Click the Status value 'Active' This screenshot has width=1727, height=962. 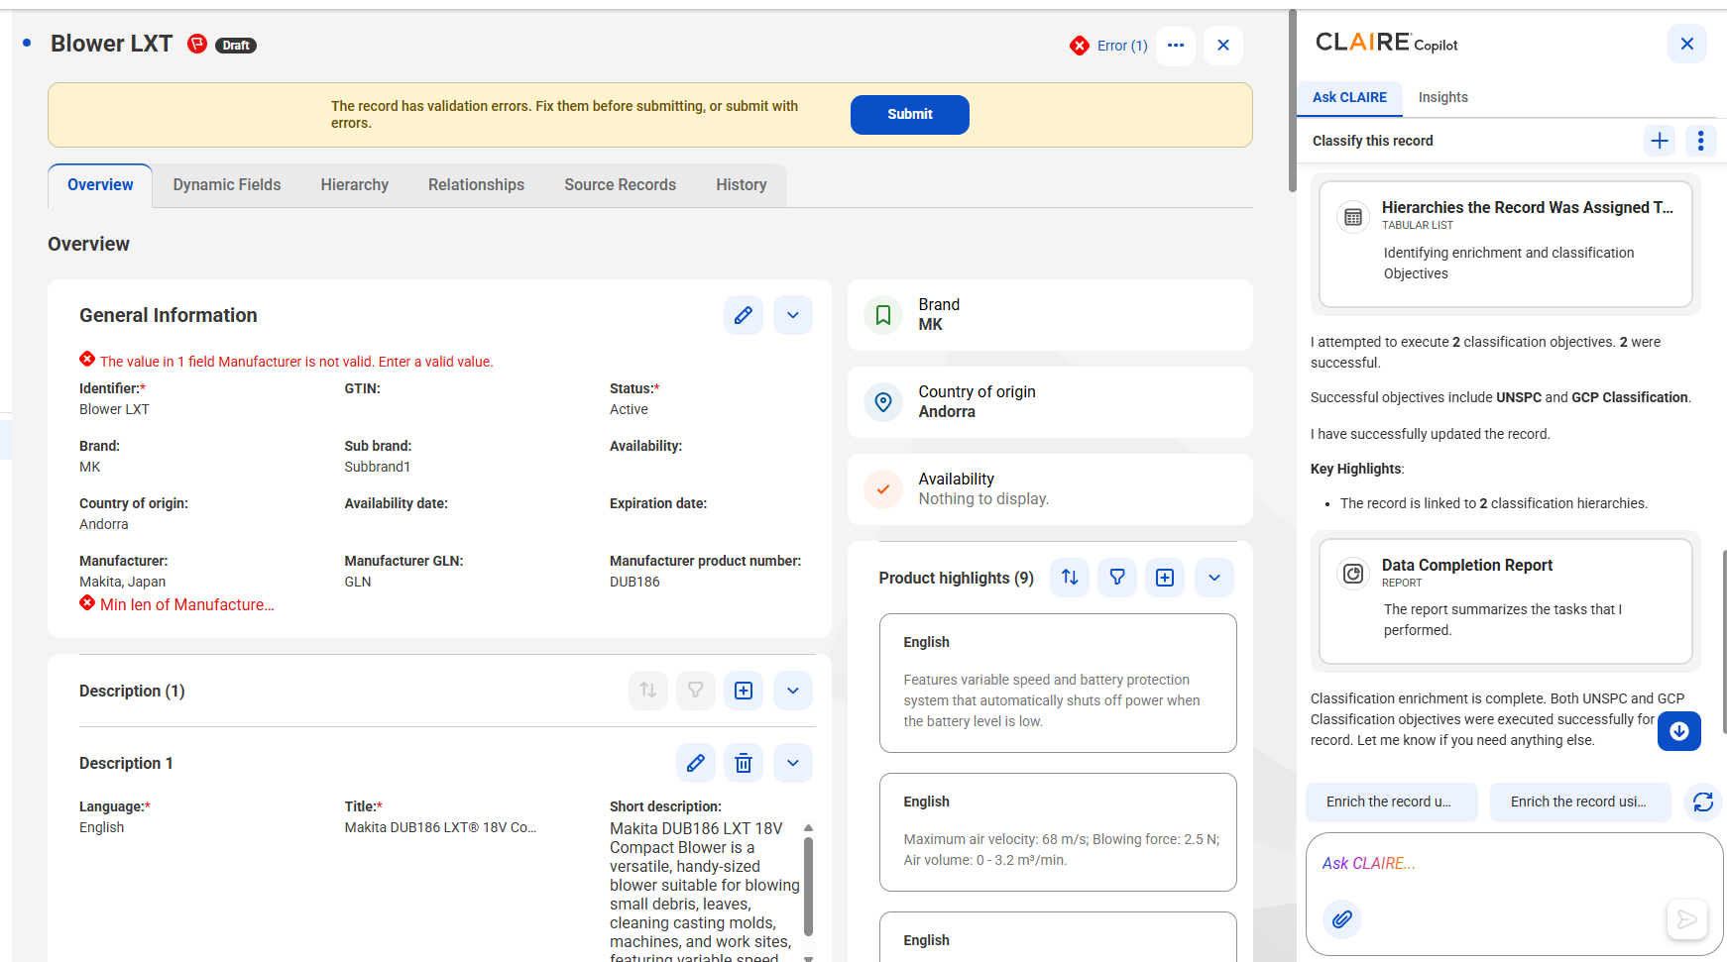pyautogui.click(x=629, y=409)
